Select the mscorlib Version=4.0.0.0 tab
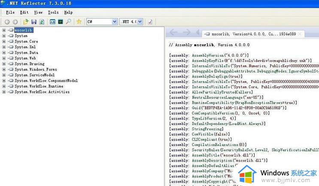 pos(253,34)
